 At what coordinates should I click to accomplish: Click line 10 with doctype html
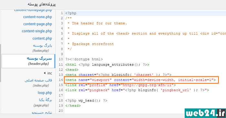coord(84,59)
